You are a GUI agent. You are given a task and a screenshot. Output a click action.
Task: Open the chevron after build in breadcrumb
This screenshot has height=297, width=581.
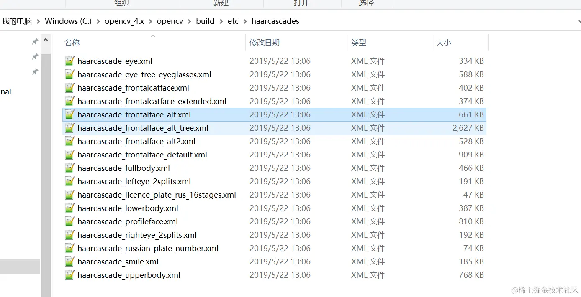tap(221, 21)
